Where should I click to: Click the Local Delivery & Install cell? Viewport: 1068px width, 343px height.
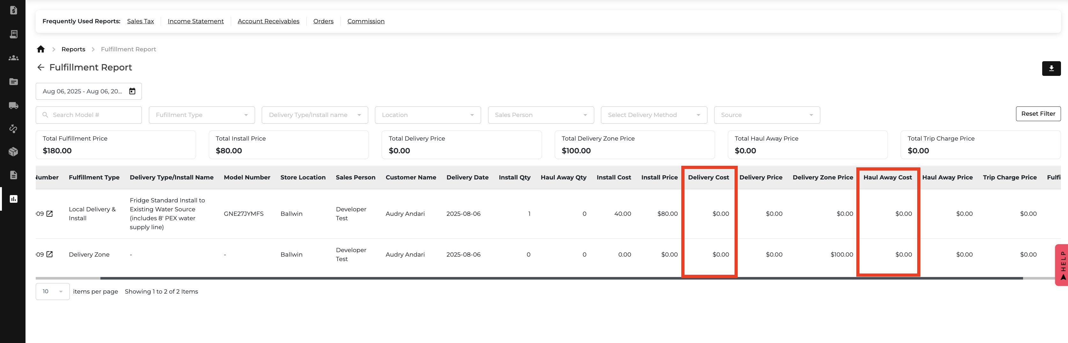coord(92,214)
